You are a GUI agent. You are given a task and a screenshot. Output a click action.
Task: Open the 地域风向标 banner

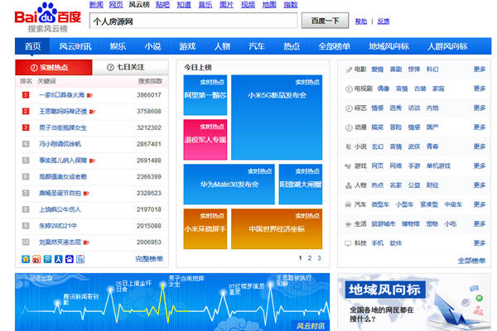[414, 302]
